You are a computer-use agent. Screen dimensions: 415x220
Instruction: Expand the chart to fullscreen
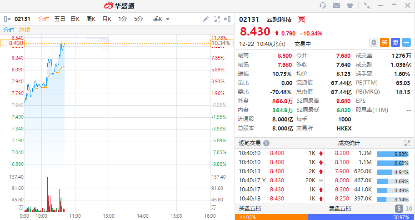click(x=217, y=19)
